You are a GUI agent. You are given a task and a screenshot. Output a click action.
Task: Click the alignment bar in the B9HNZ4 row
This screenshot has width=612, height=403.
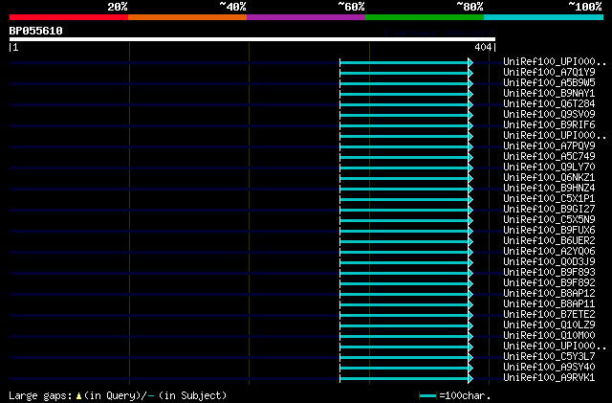click(404, 190)
